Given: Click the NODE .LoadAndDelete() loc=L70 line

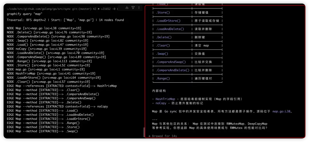Looking at the screenshot, I should tap(56, 53).
